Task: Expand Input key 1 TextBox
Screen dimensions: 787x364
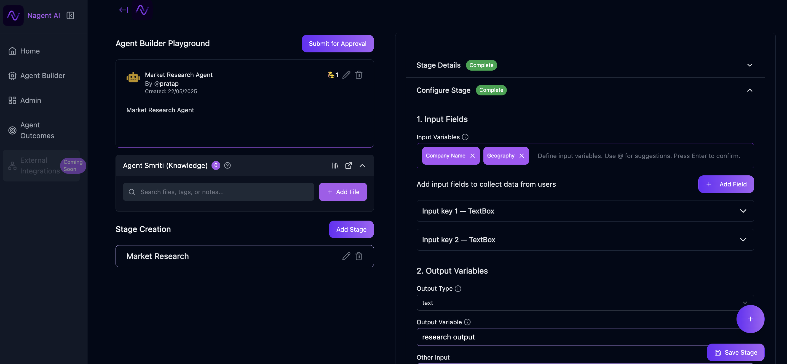Action: click(x=743, y=211)
